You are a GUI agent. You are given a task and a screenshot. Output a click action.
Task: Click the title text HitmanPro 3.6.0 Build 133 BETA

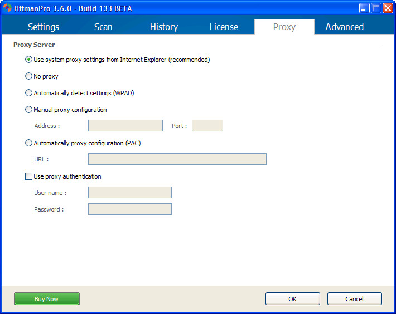pos(73,8)
